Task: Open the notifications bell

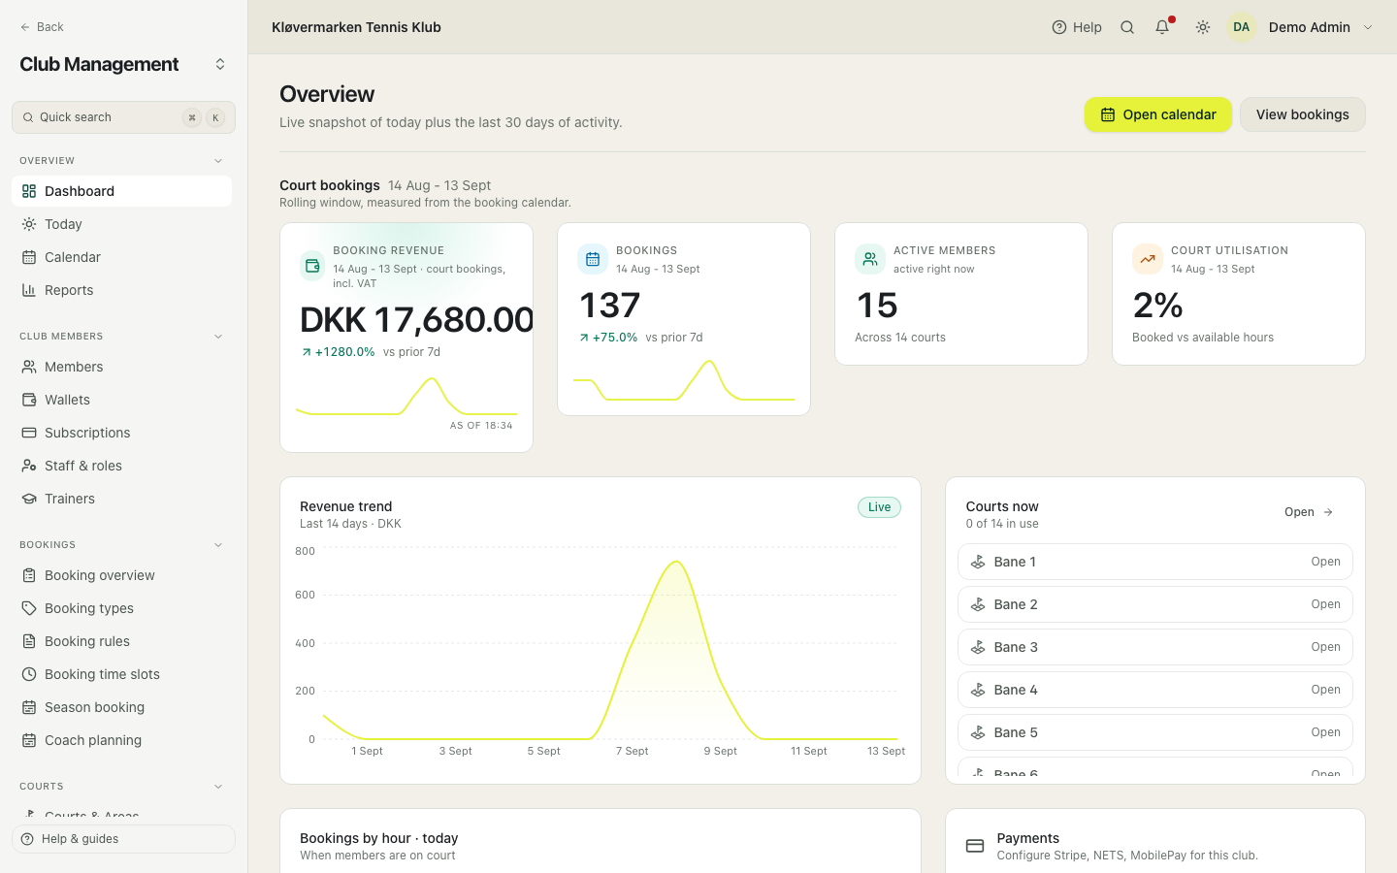Action: pyautogui.click(x=1162, y=27)
